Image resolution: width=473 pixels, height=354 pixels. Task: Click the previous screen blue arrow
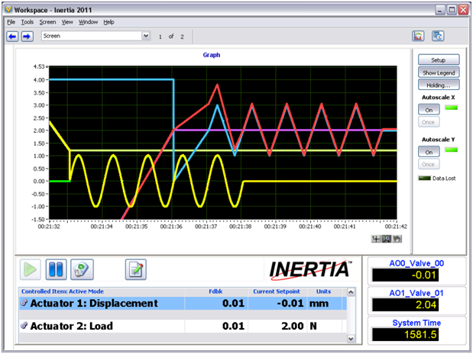12,36
